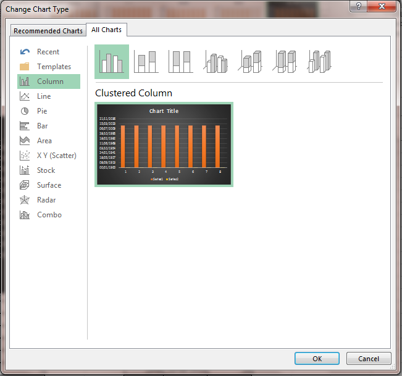The width and height of the screenshot is (402, 376).
Task: Pick the 100% Stacked Column subtype icon
Action: click(181, 62)
